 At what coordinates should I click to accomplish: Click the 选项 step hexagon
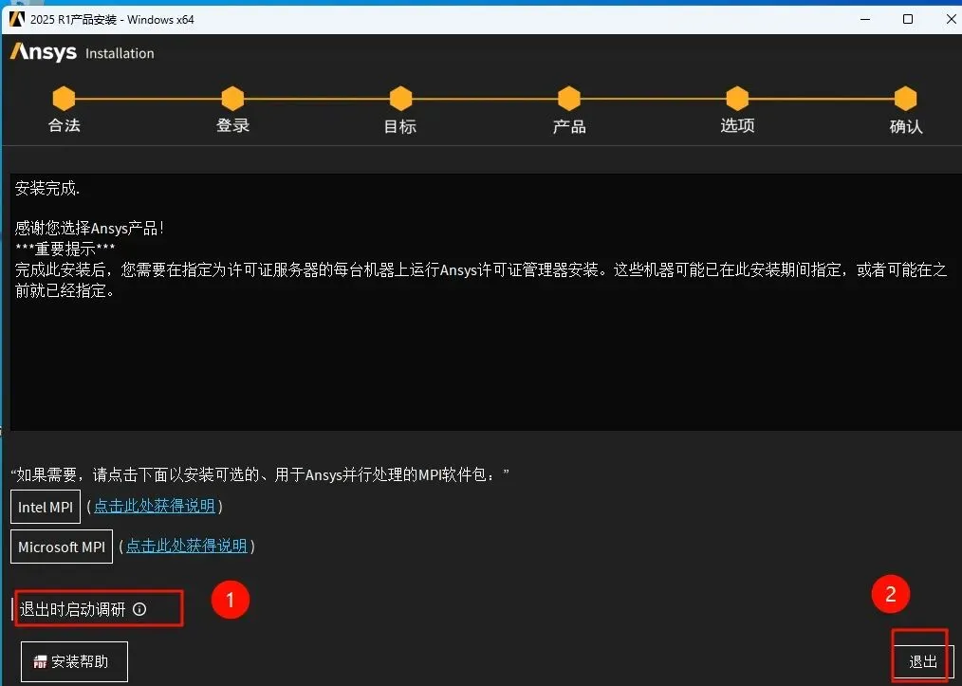[737, 98]
